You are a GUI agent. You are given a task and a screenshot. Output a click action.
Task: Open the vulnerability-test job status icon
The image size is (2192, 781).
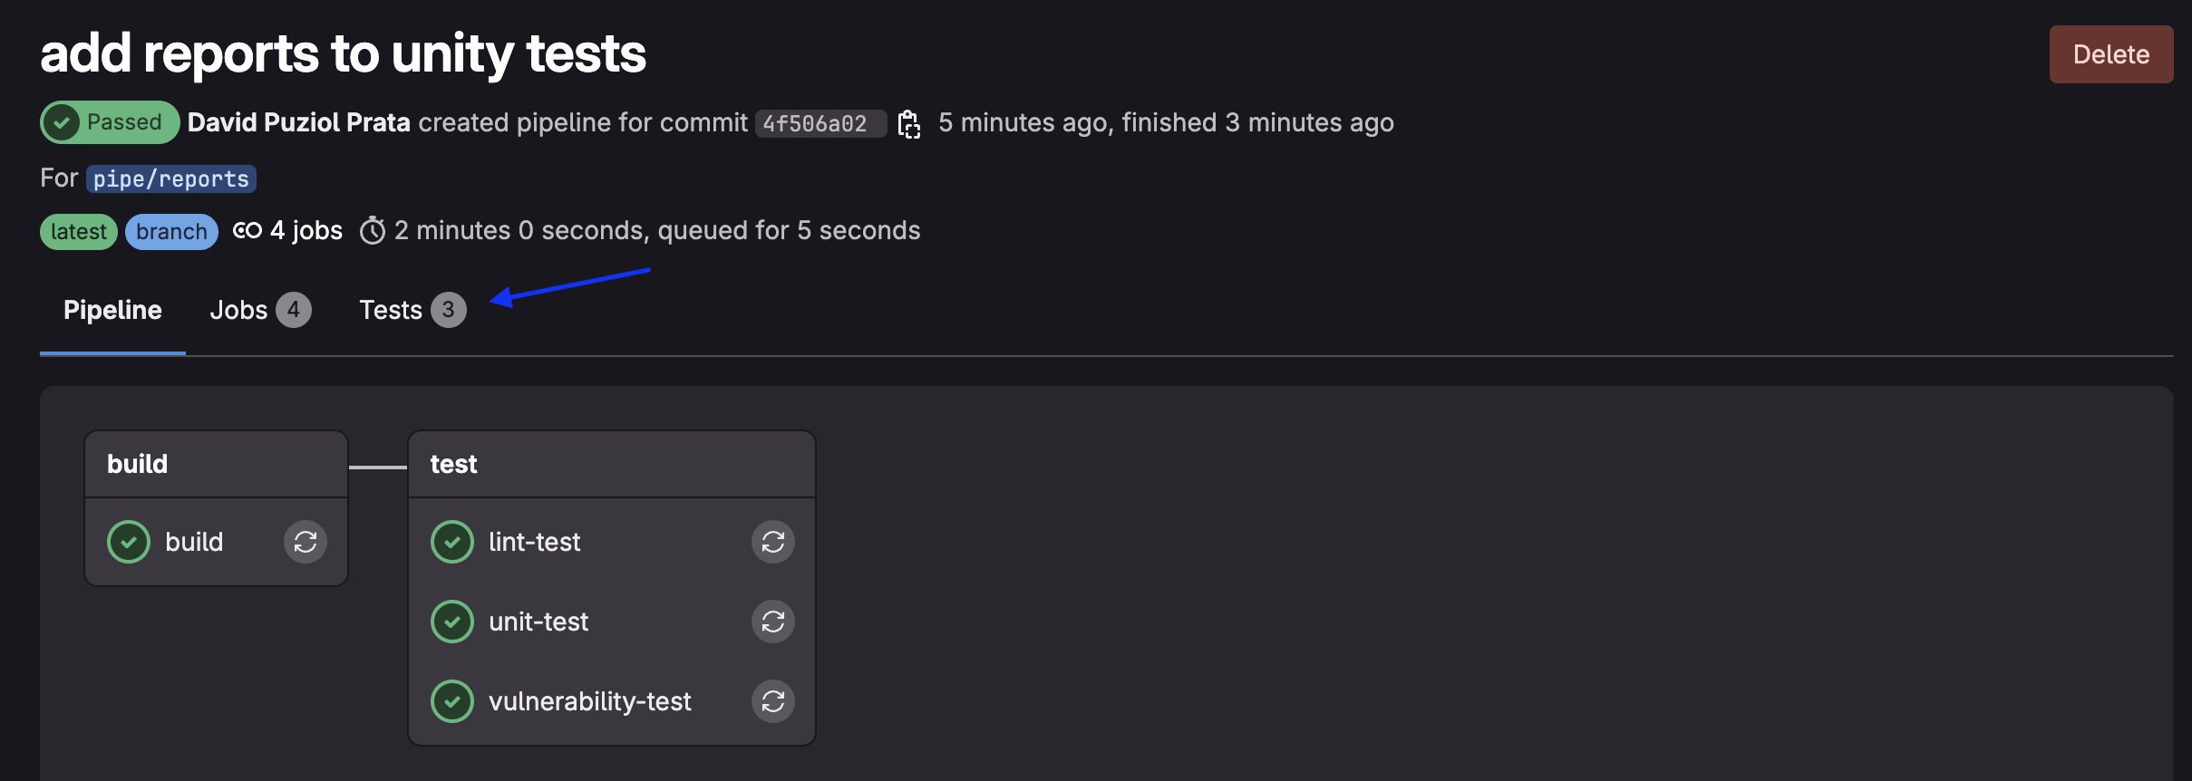[453, 700]
